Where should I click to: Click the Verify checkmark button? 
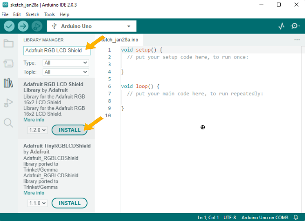(x=9, y=26)
